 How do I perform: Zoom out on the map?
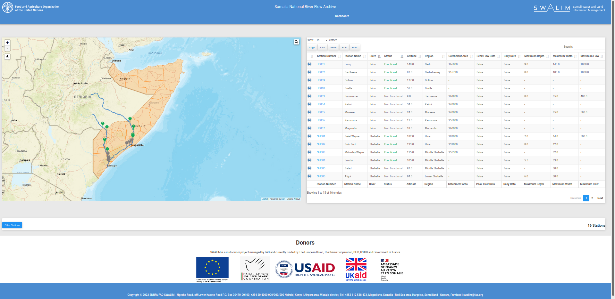[x=7, y=49]
